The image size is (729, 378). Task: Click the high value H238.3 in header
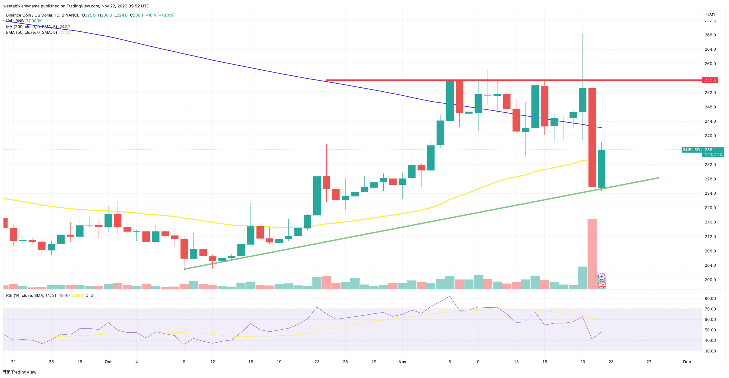[105, 15]
